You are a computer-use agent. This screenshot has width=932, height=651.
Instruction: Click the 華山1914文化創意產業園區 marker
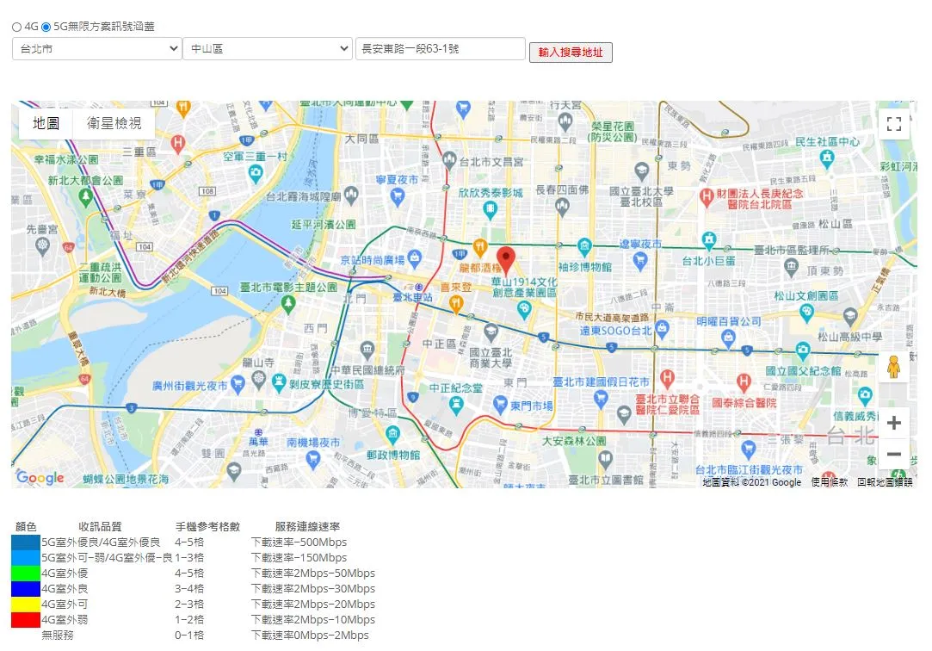point(523,308)
